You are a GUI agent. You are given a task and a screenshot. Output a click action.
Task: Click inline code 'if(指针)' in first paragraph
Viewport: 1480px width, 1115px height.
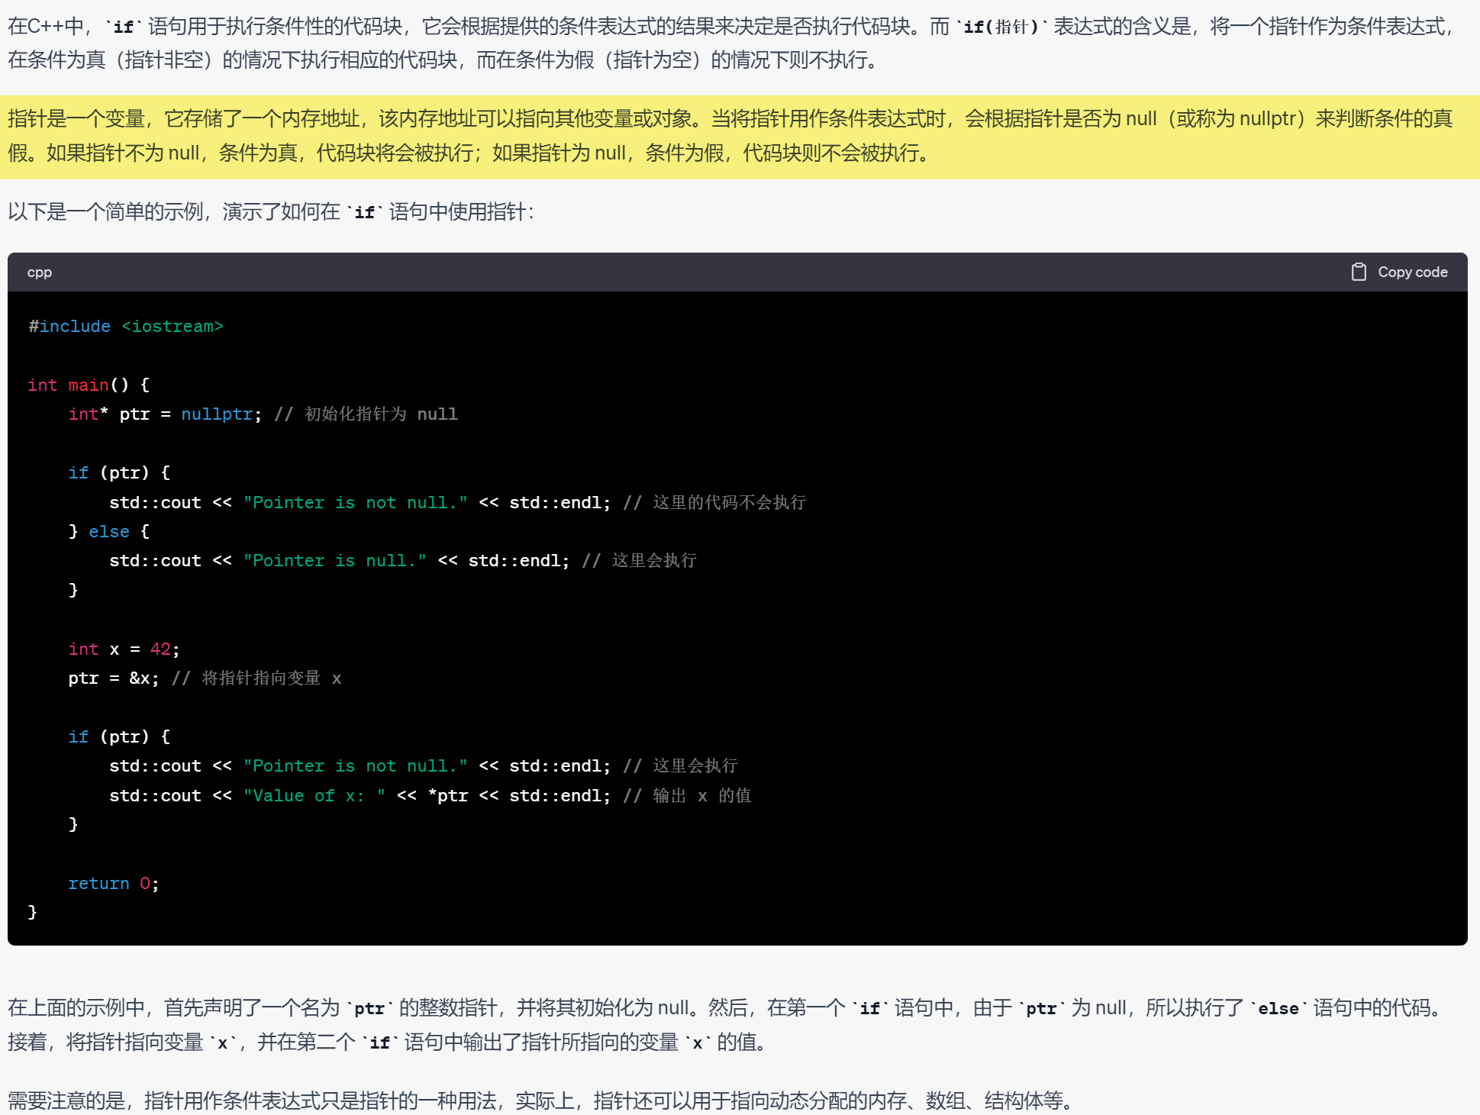point(1001,27)
